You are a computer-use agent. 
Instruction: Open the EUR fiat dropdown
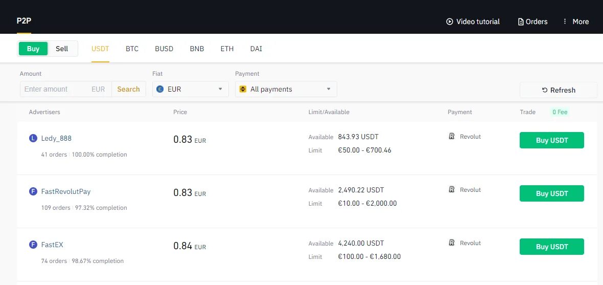coord(191,89)
